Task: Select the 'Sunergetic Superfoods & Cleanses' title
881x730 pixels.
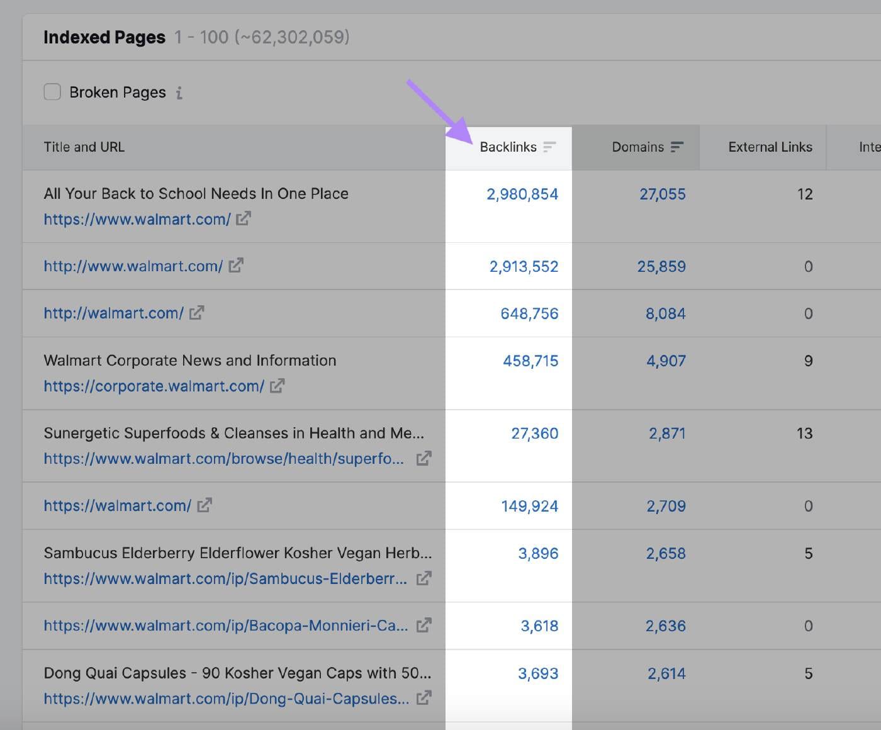Action: [x=234, y=434]
